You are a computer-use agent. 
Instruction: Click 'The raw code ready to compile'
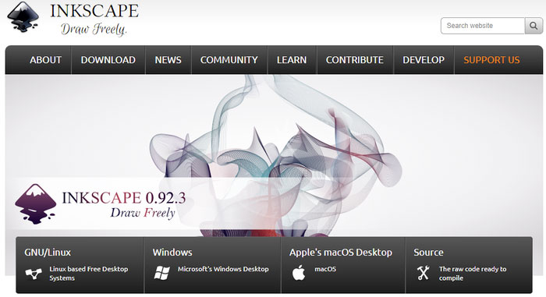(x=473, y=274)
